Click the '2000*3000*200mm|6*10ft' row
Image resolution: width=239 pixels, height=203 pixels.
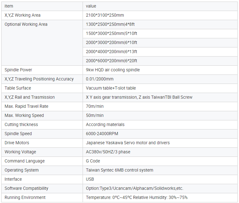(x=111, y=42)
